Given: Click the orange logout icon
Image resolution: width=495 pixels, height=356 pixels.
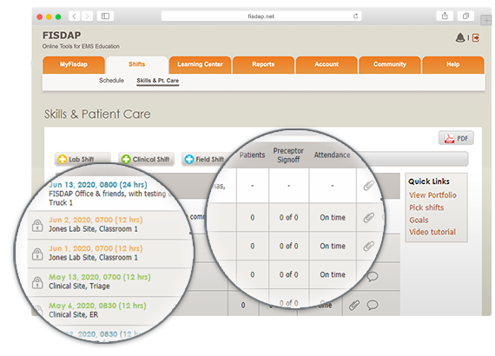Looking at the screenshot, I should 476,38.
